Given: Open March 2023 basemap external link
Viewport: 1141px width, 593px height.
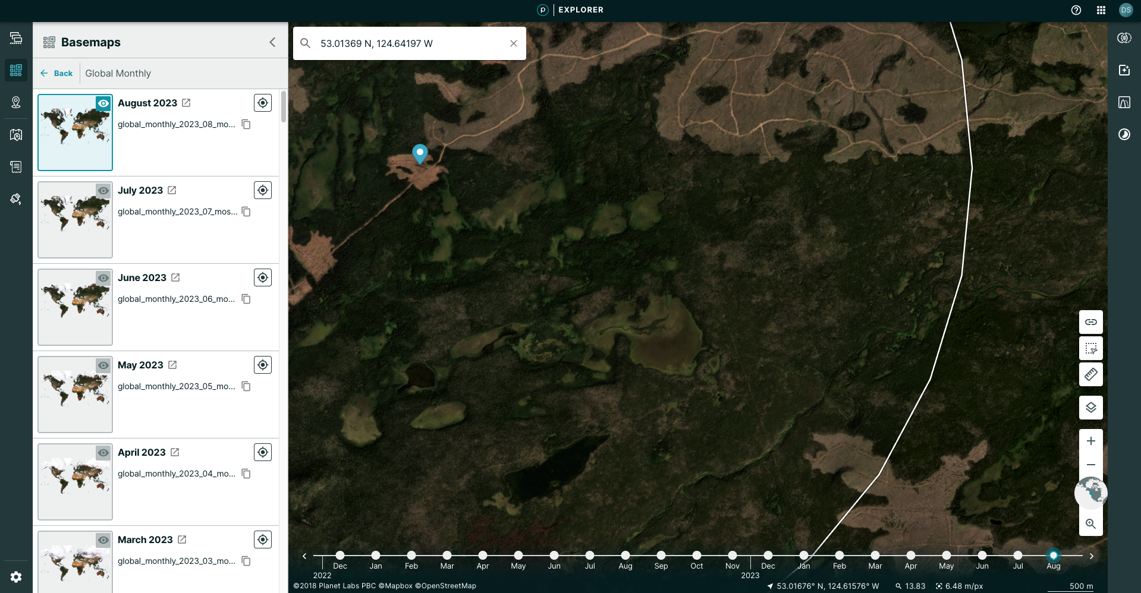Looking at the screenshot, I should coord(182,540).
